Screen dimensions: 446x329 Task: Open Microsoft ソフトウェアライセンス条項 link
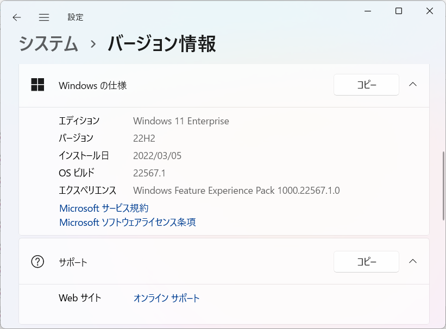coord(128,222)
